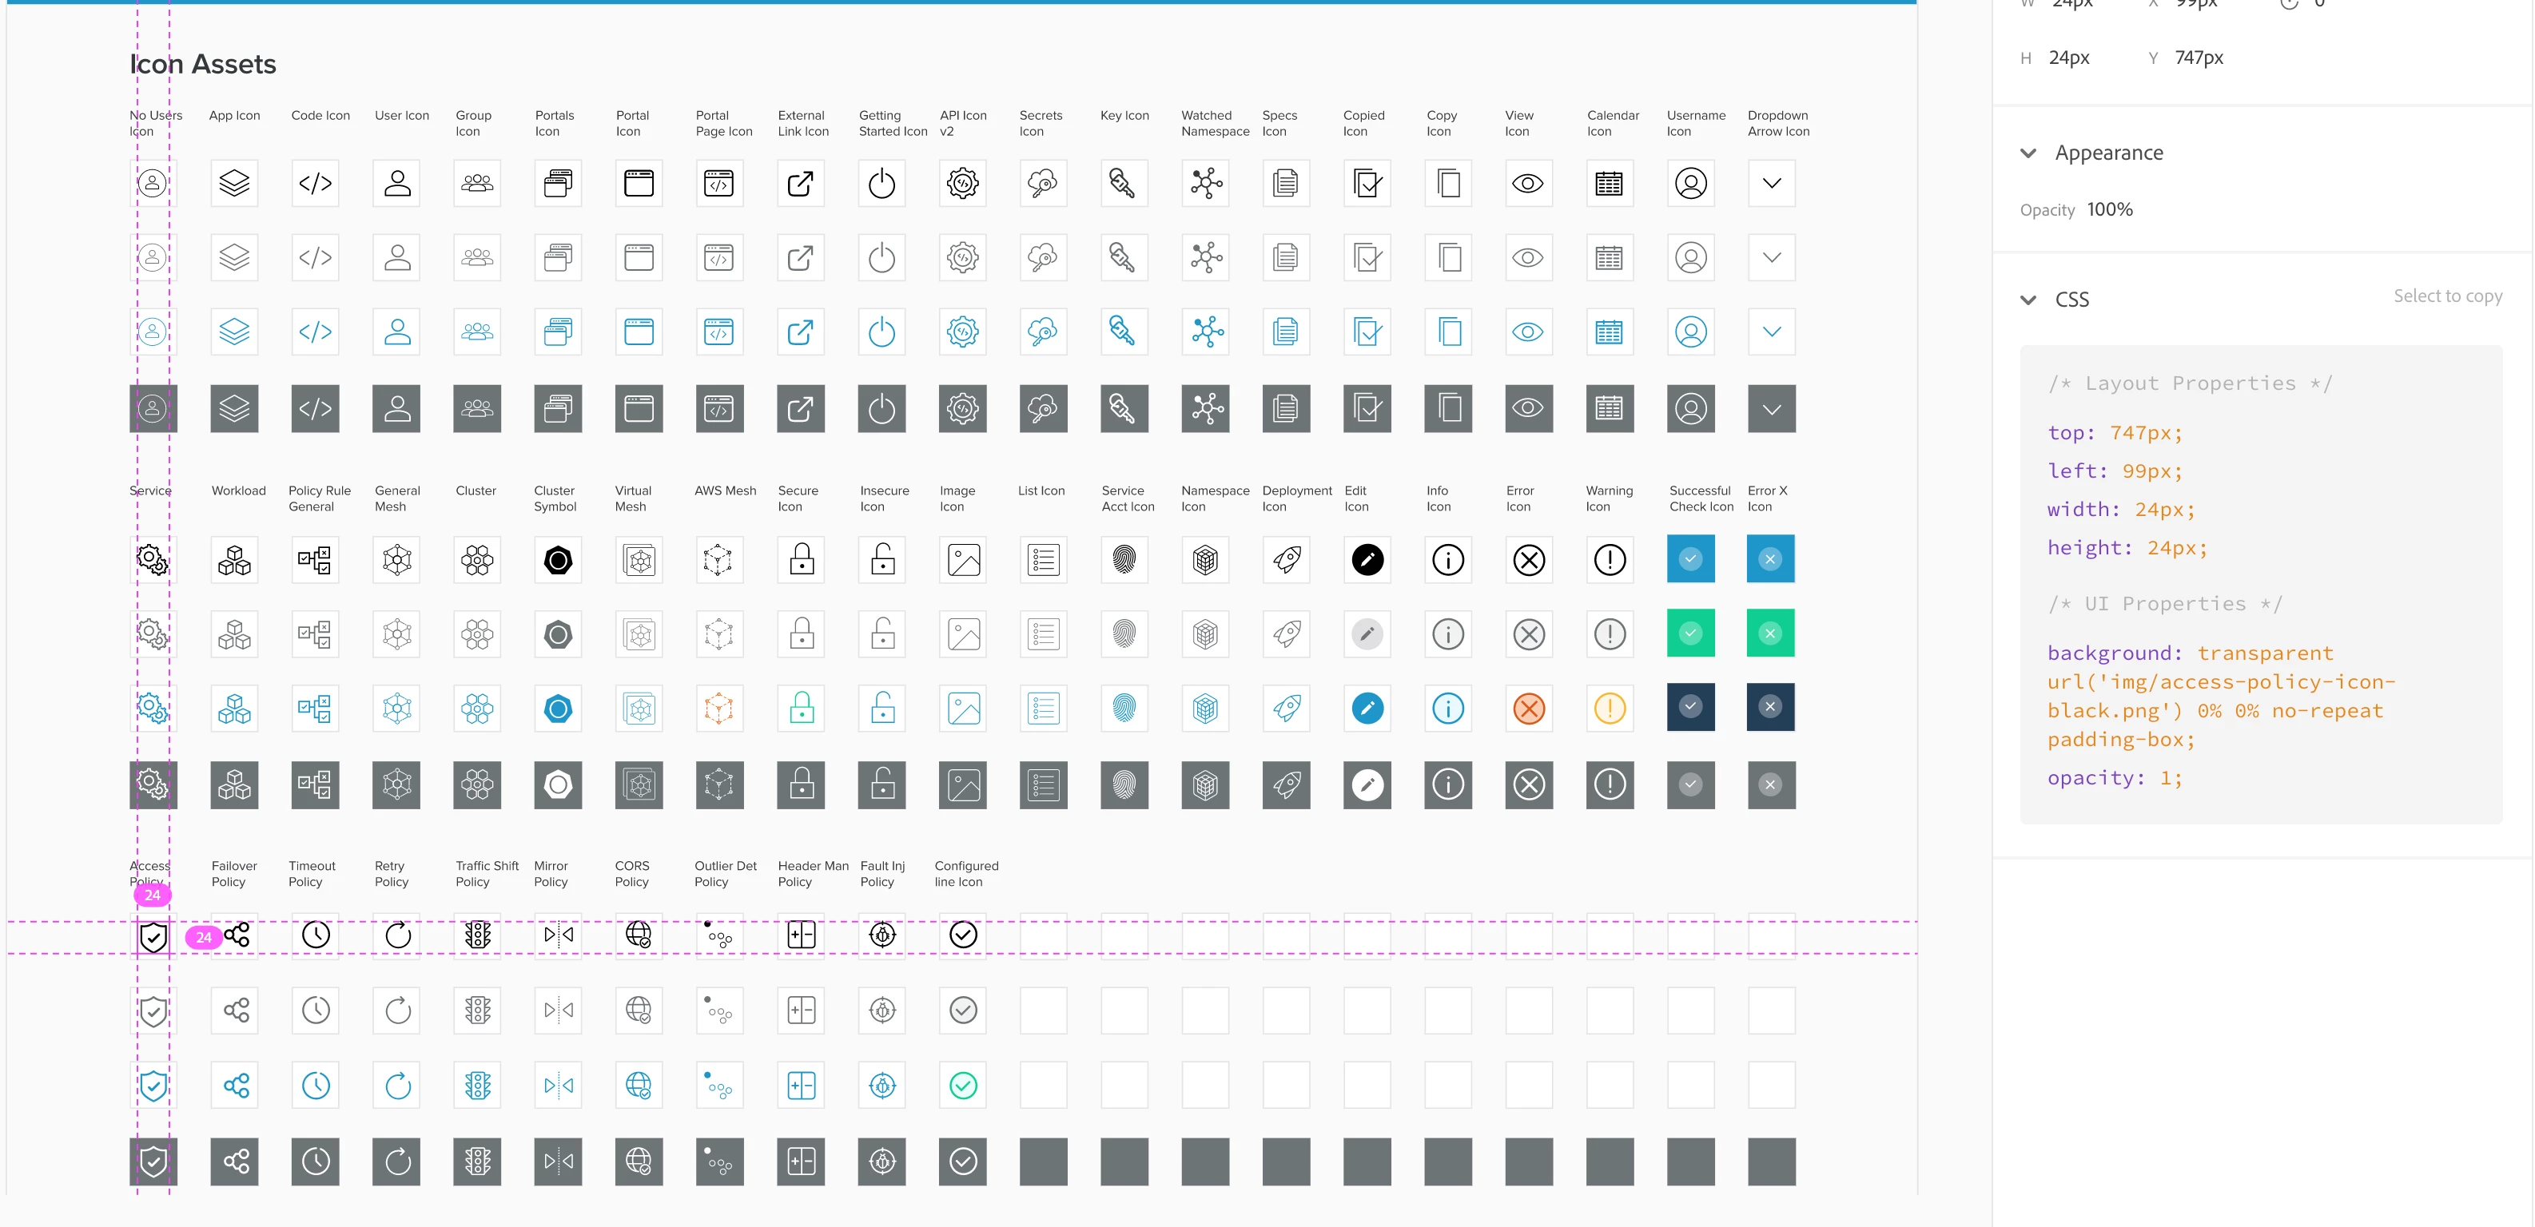Click the CSS code block
Screen dimensions: 2535x1227
tap(2259, 583)
